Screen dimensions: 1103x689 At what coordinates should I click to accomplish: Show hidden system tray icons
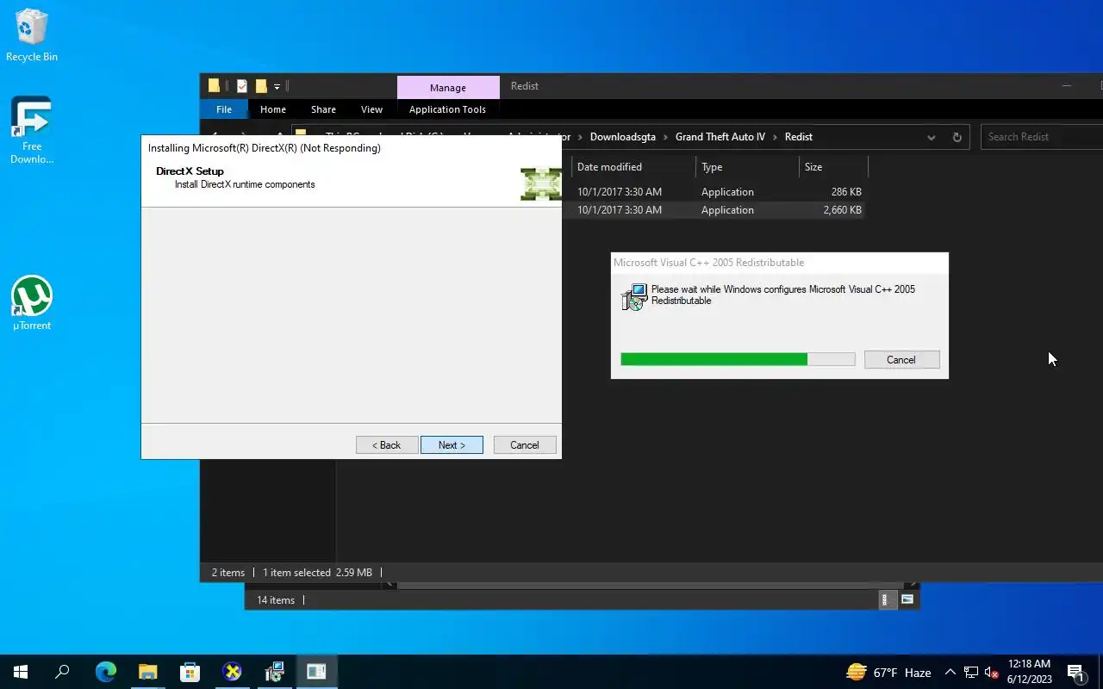point(950,672)
